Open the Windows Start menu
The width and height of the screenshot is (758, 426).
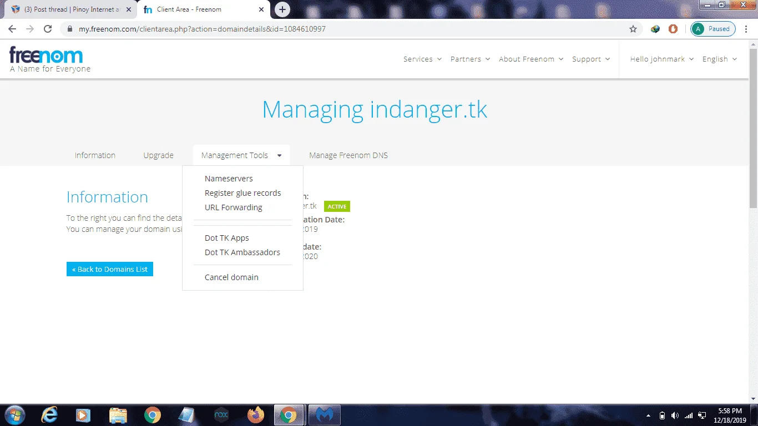(x=14, y=415)
